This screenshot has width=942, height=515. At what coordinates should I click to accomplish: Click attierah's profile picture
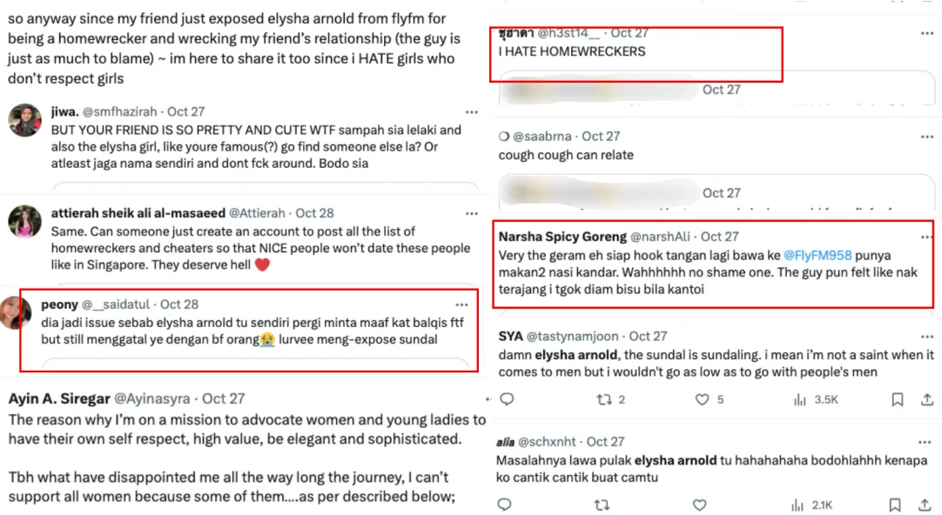coord(24,221)
